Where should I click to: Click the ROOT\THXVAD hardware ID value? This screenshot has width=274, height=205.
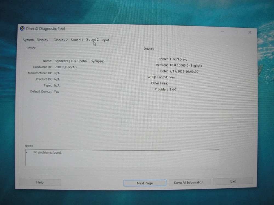coord(66,67)
